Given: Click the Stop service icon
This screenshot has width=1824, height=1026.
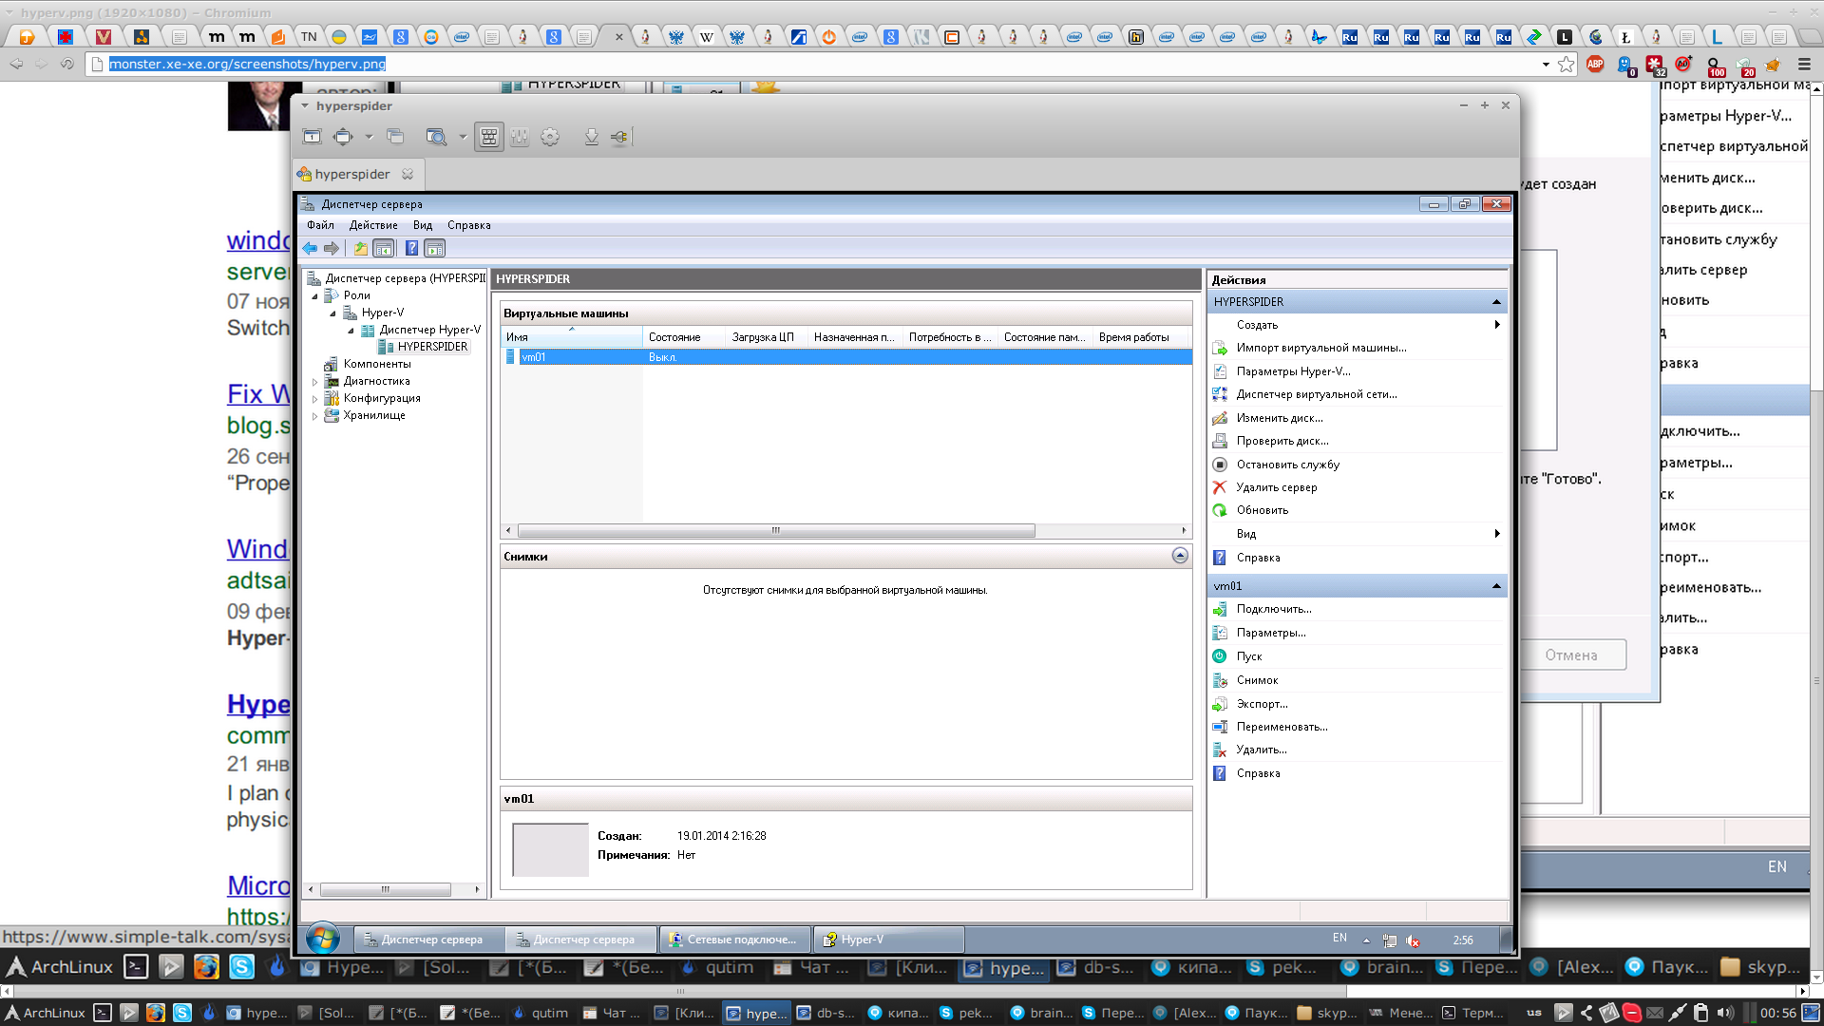Looking at the screenshot, I should tap(1220, 465).
